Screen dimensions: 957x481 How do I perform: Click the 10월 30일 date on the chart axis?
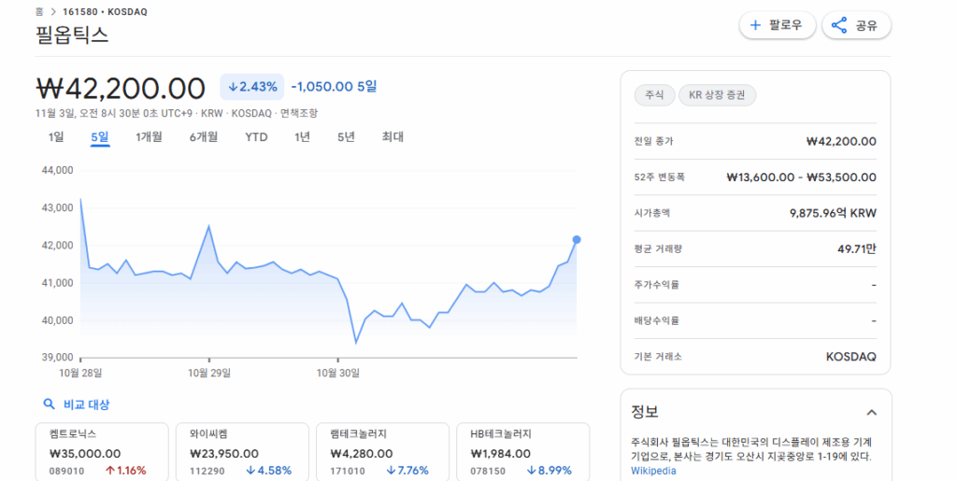pyautogui.click(x=337, y=373)
